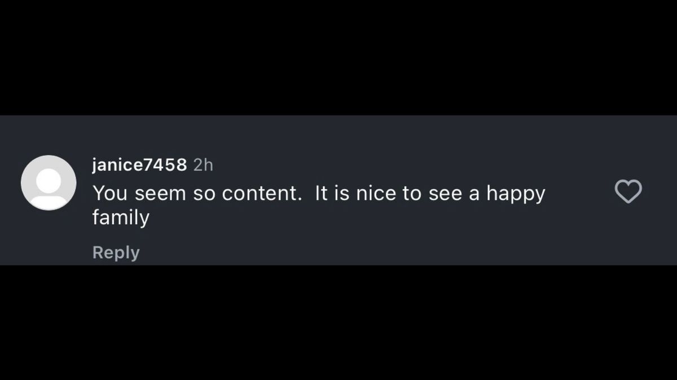This screenshot has height=380, width=677.
Task: View commenter profile via circular avatar
Action: 49,183
